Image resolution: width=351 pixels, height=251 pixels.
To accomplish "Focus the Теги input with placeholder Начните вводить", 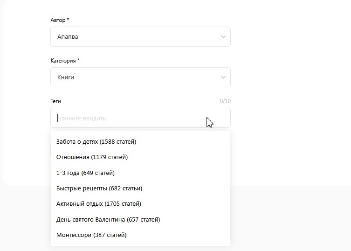I will pos(141,118).
